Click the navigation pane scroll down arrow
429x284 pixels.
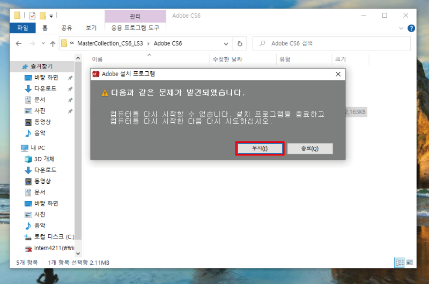[x=78, y=253]
